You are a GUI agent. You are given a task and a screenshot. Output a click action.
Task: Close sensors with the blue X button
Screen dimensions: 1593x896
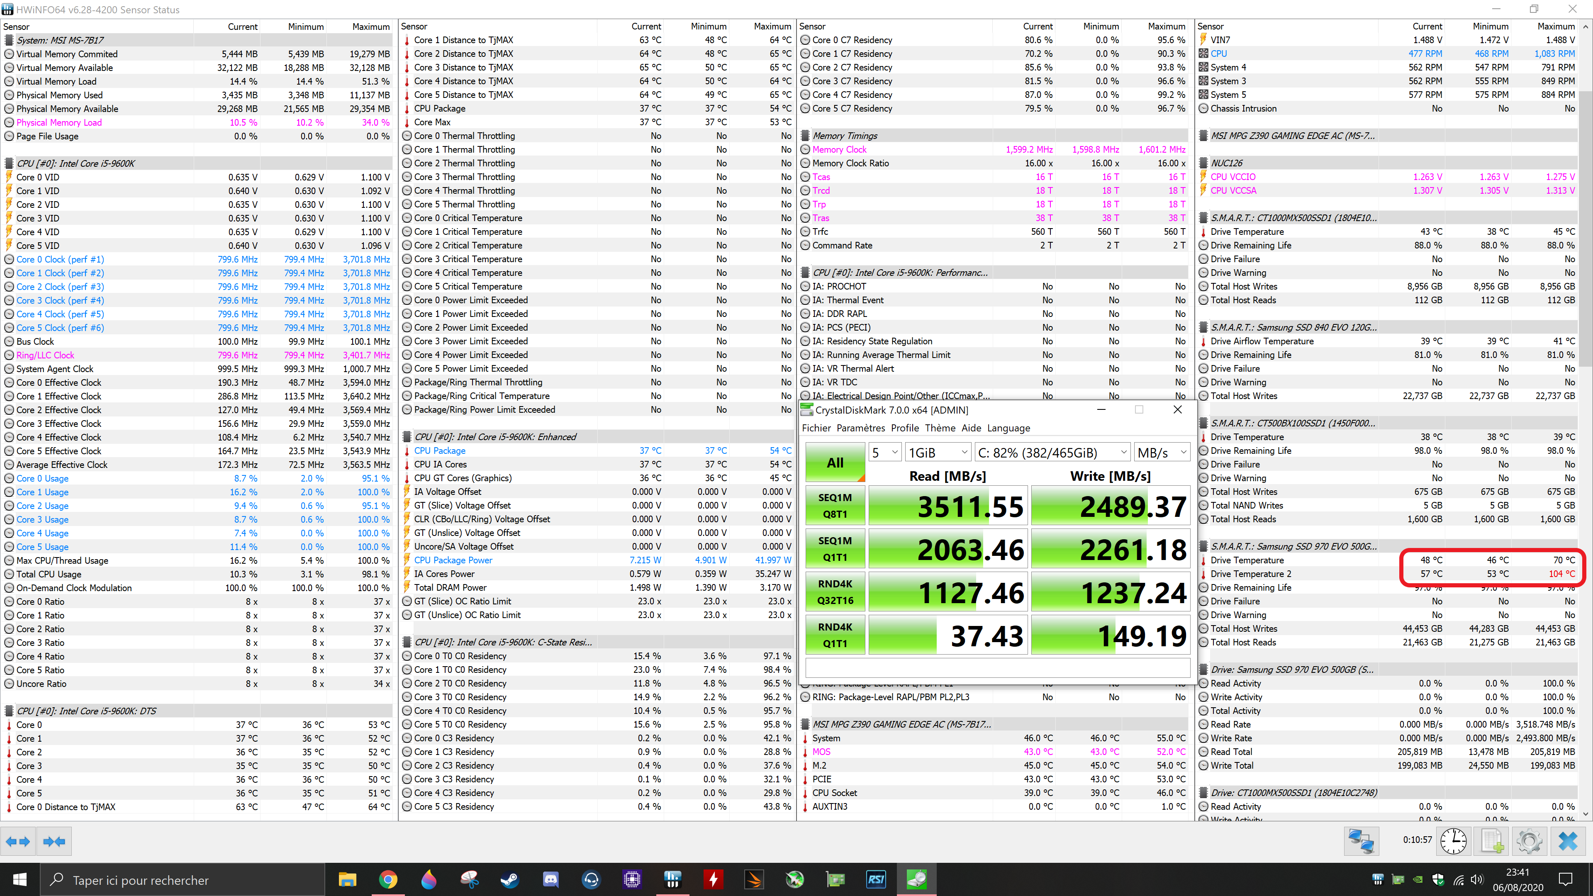click(x=1568, y=841)
